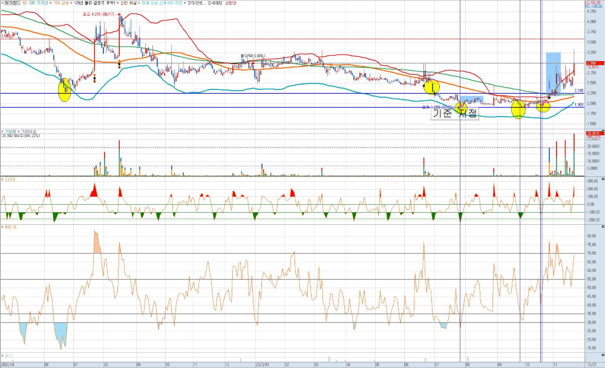Click the 1,908 horizontal line value
Viewport: 605px width, 368px height.
pyautogui.click(x=578, y=105)
